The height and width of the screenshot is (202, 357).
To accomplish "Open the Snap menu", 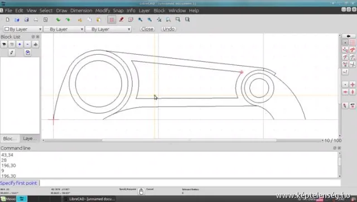I will coord(118,11).
